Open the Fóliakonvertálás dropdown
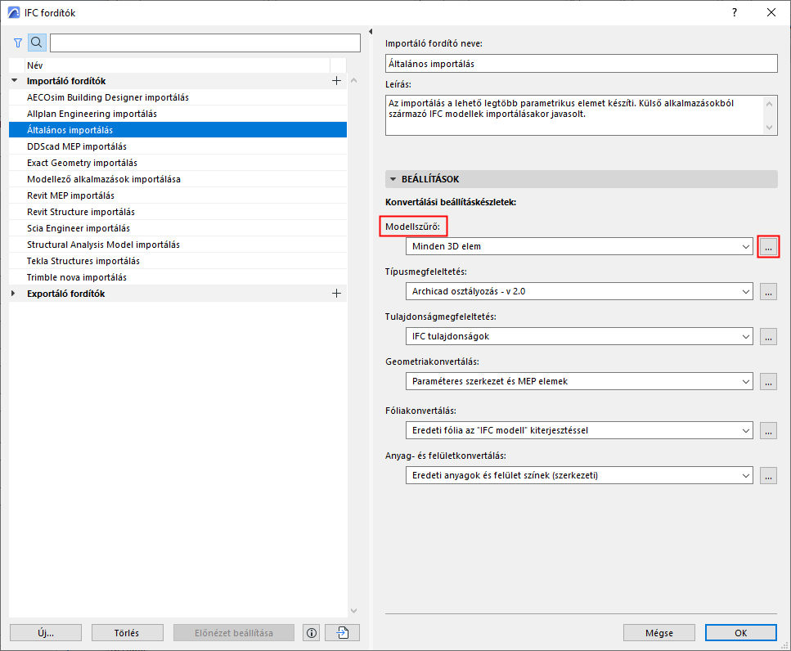This screenshot has width=791, height=651. pyautogui.click(x=579, y=431)
